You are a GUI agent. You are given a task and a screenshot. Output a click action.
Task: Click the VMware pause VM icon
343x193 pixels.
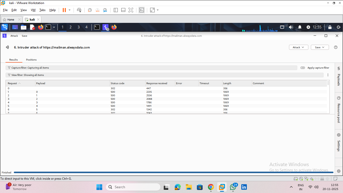click(x=64, y=10)
